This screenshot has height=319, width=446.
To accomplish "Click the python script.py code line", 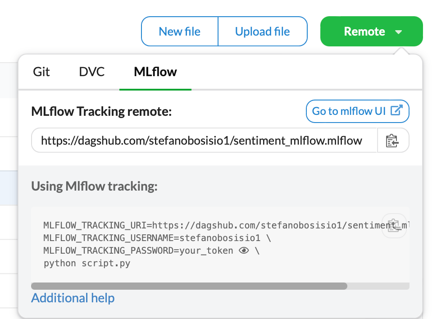I will pyautogui.click(x=87, y=264).
